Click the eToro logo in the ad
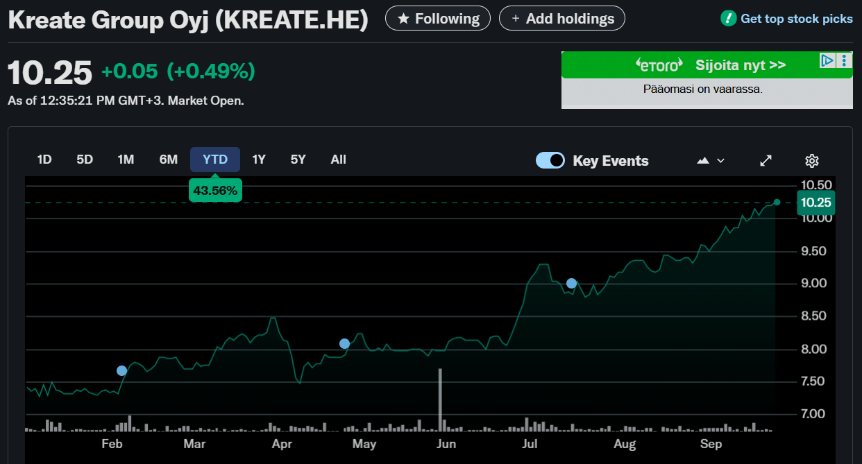The image size is (862, 464). click(659, 65)
